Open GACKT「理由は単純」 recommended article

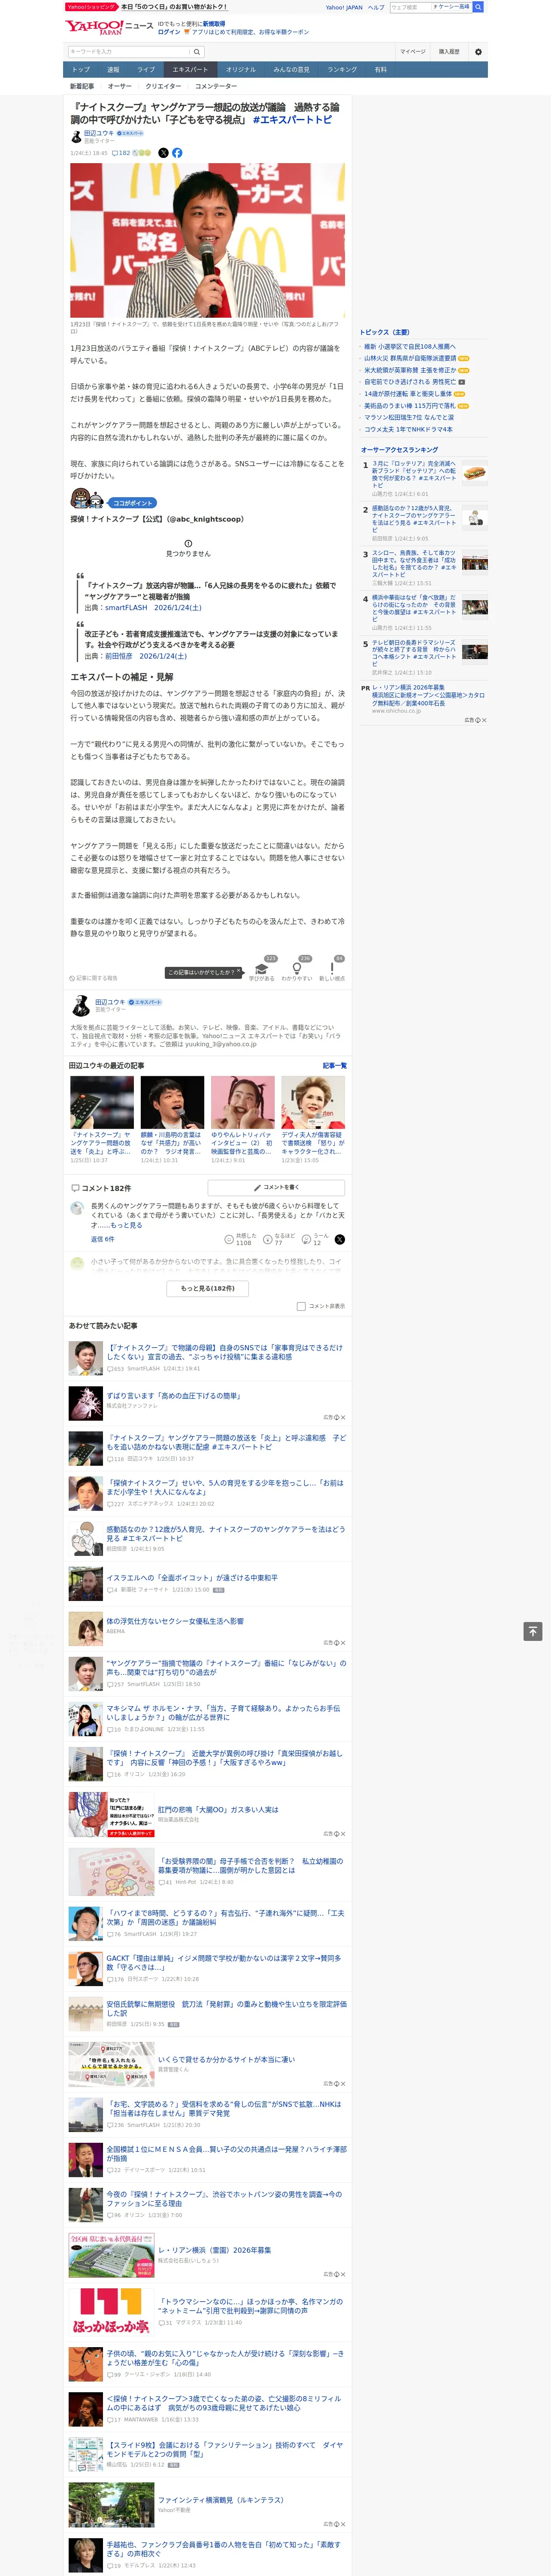click(224, 1963)
